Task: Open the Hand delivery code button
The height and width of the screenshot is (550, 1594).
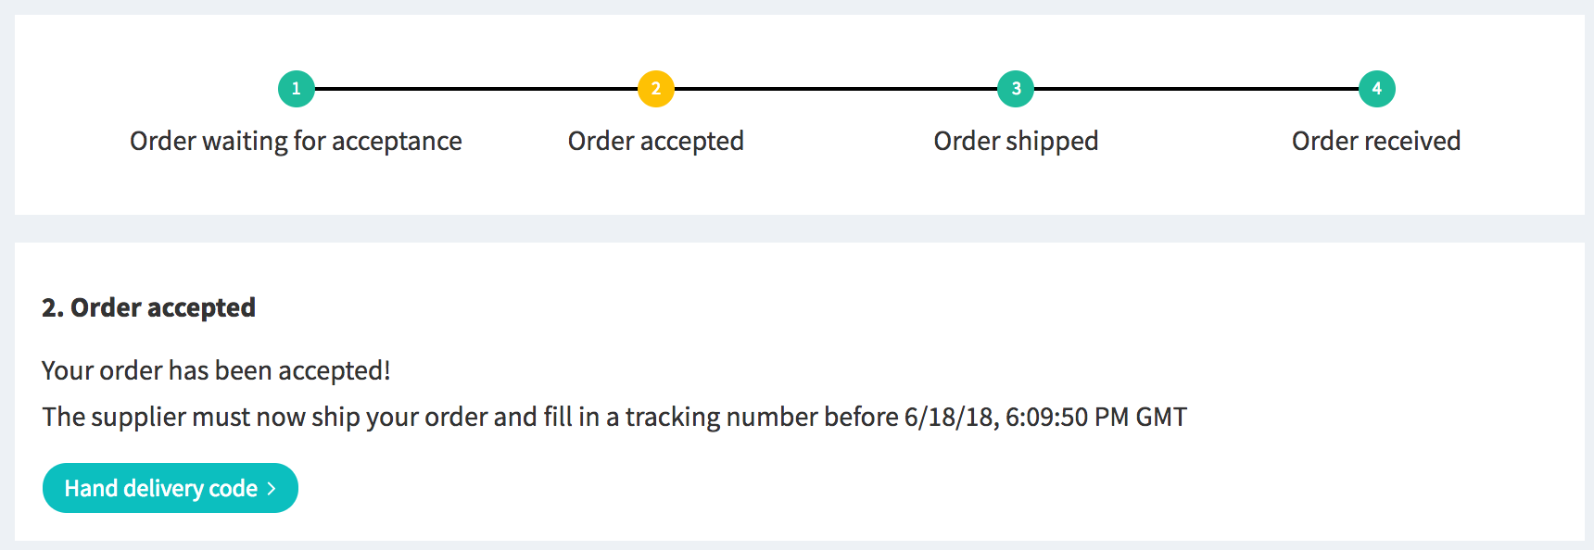Action: click(x=170, y=488)
